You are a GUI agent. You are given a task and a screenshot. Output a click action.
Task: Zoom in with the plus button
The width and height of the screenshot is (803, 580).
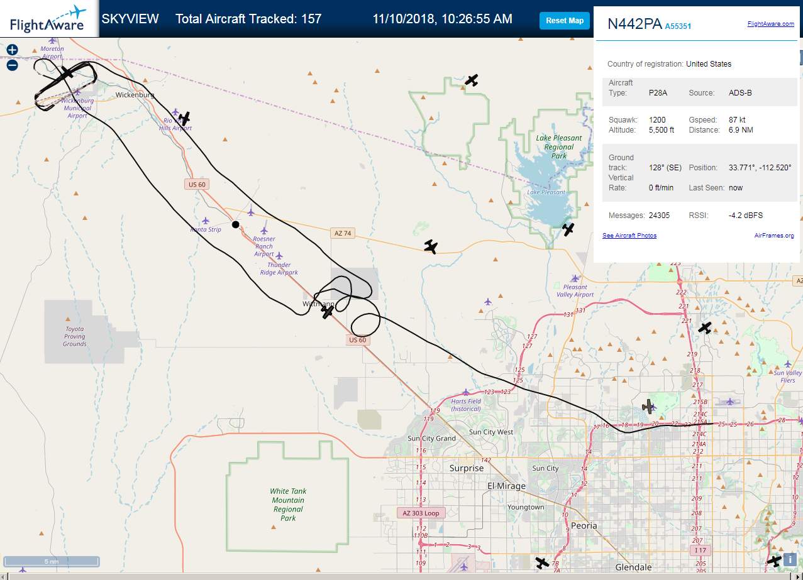click(x=12, y=50)
